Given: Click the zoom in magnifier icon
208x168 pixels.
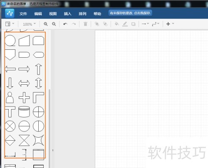Looking at the screenshot, I should tap(46, 24).
